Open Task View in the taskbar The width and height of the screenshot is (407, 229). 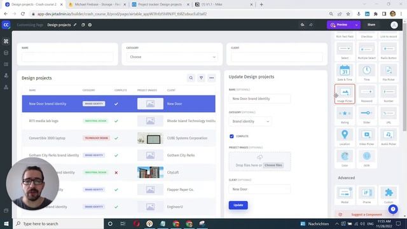(123, 223)
